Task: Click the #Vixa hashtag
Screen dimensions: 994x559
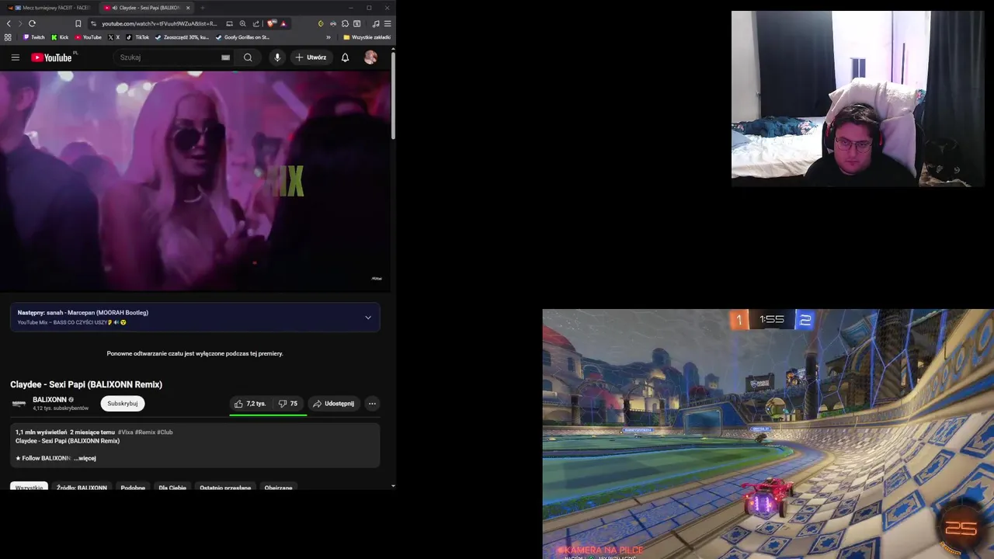Action: pyautogui.click(x=125, y=432)
